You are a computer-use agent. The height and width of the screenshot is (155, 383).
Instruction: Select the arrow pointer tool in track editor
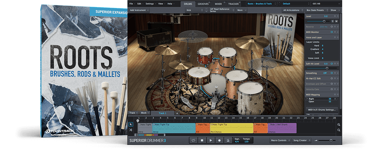pos(131,124)
